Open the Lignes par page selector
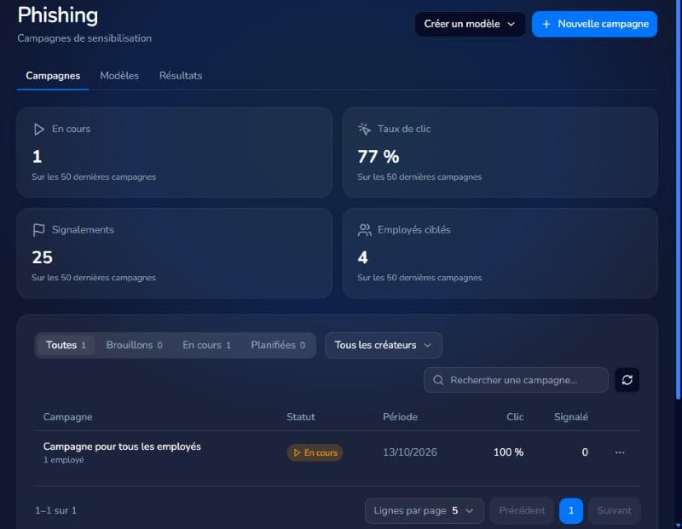Screen dimensions: 682x529 (x=424, y=511)
